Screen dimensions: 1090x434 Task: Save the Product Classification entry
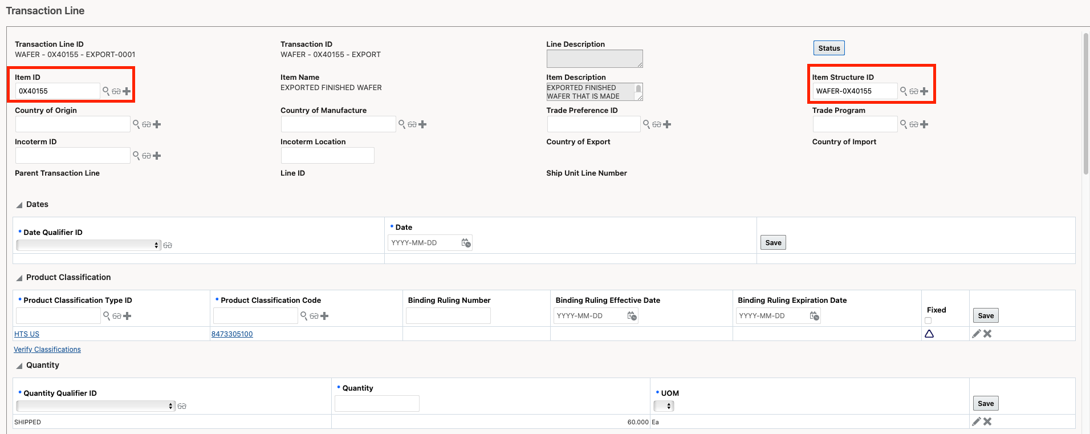click(986, 315)
